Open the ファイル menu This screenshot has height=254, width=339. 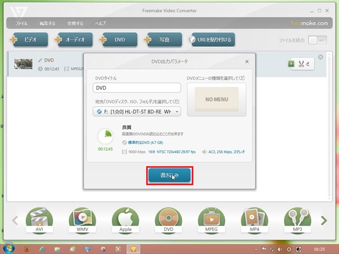pyautogui.click(x=22, y=23)
